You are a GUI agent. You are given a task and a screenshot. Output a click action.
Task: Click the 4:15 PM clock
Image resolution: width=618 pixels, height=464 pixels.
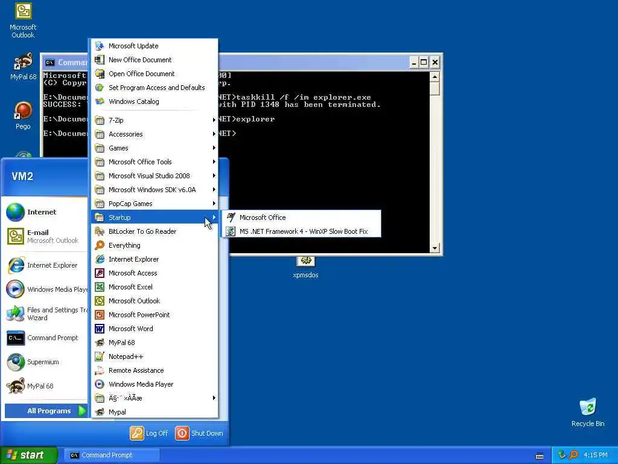click(x=596, y=455)
